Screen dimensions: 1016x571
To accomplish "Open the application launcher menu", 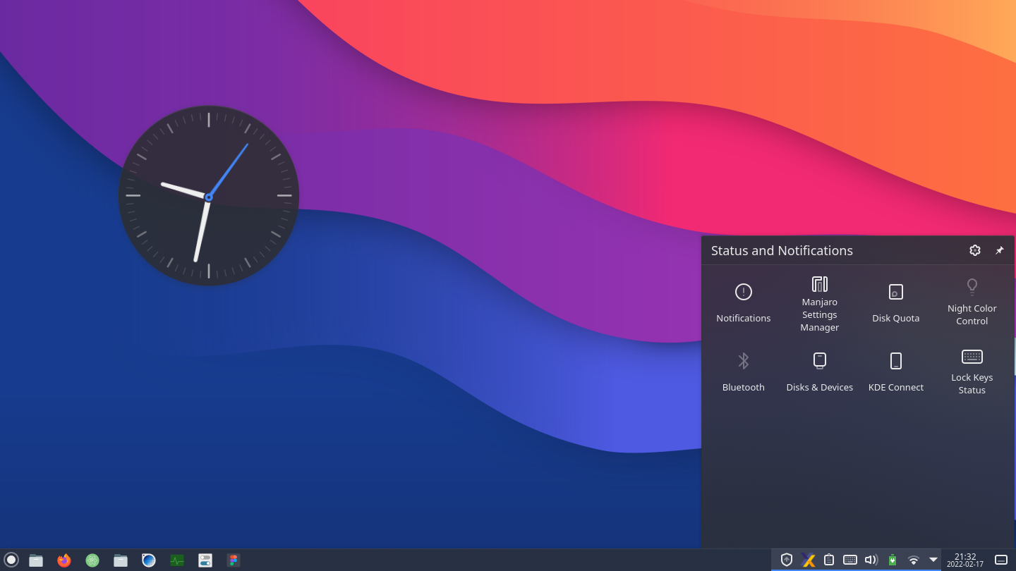I will pos(11,560).
